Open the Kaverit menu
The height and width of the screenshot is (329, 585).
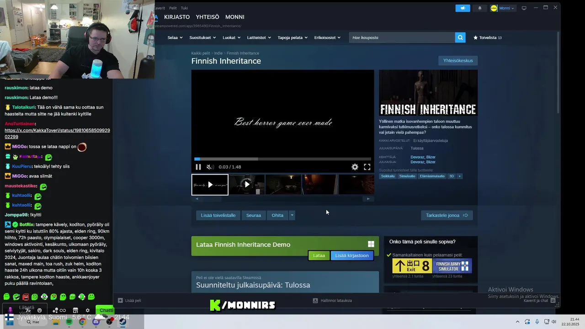(x=159, y=8)
